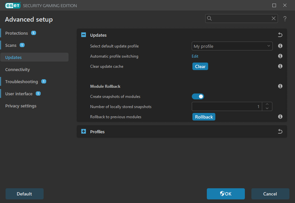
Task: Click the User interface badge showing 1
Action: [38, 93]
